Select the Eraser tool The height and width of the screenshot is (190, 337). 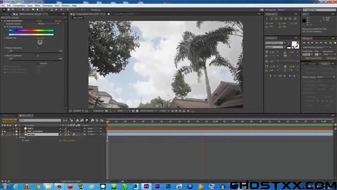tap(56, 10)
